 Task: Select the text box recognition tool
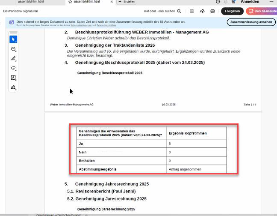point(13,78)
